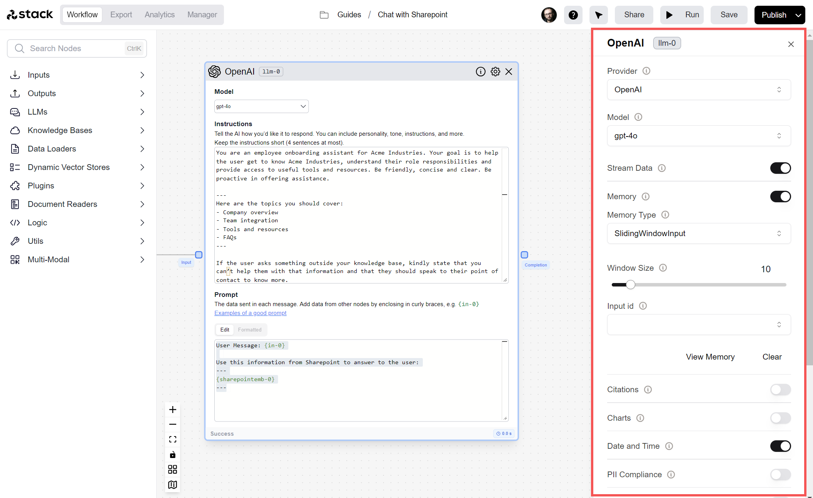This screenshot has height=498, width=813.
Task: Drag the Window Size slider
Action: pyautogui.click(x=629, y=285)
